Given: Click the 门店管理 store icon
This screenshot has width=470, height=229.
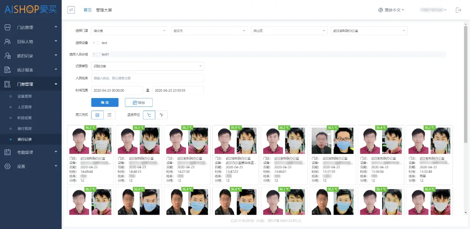Looking at the screenshot, I should (x=7, y=27).
